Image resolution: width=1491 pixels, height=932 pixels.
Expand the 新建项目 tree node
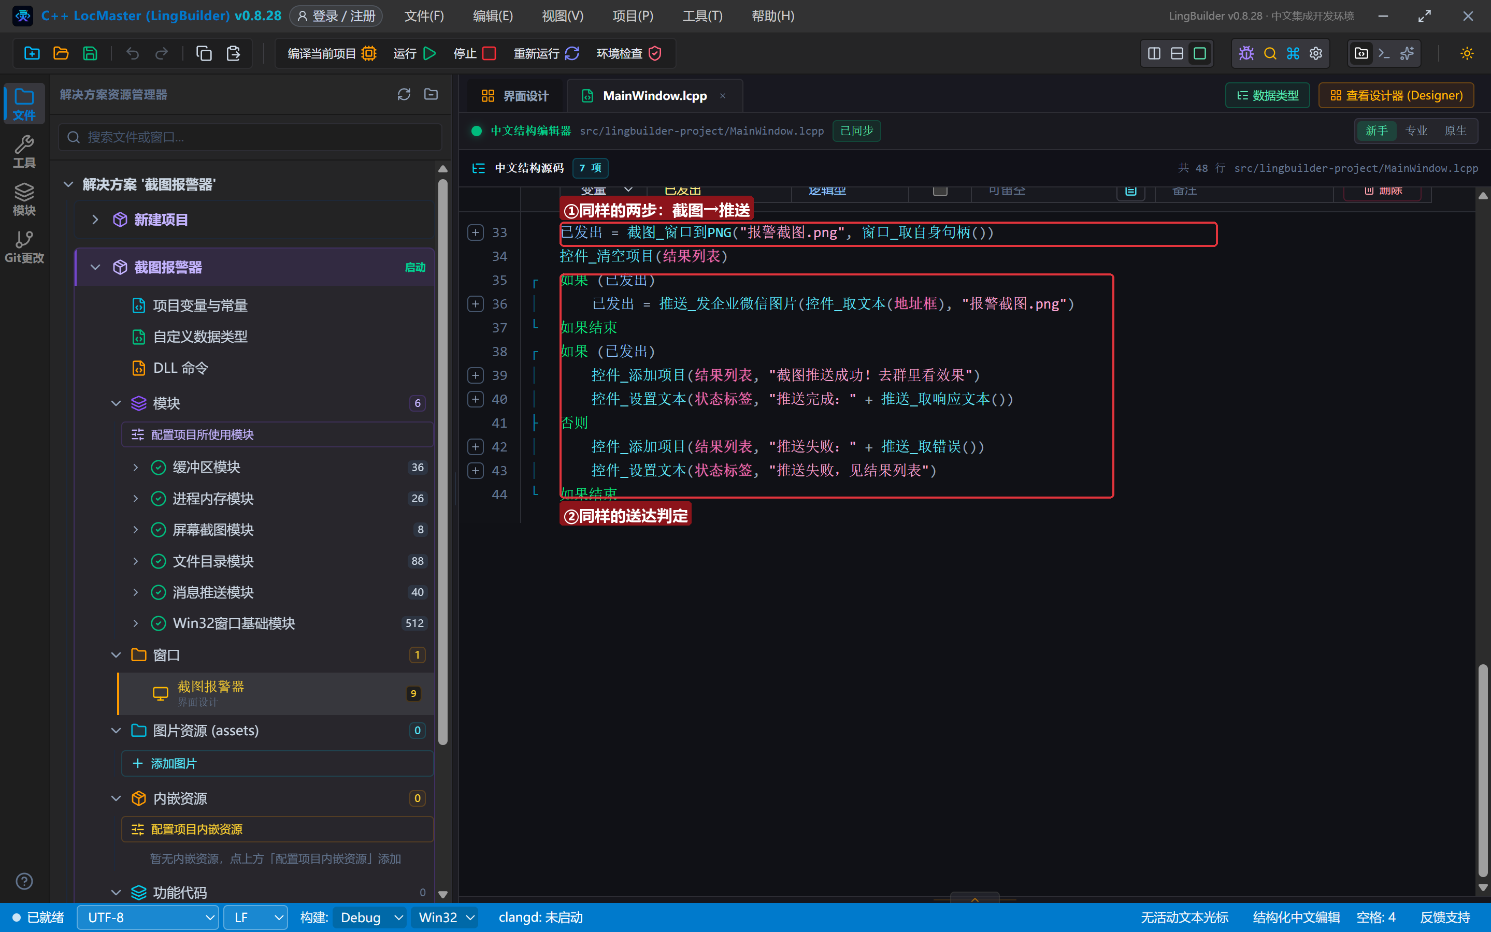95,220
